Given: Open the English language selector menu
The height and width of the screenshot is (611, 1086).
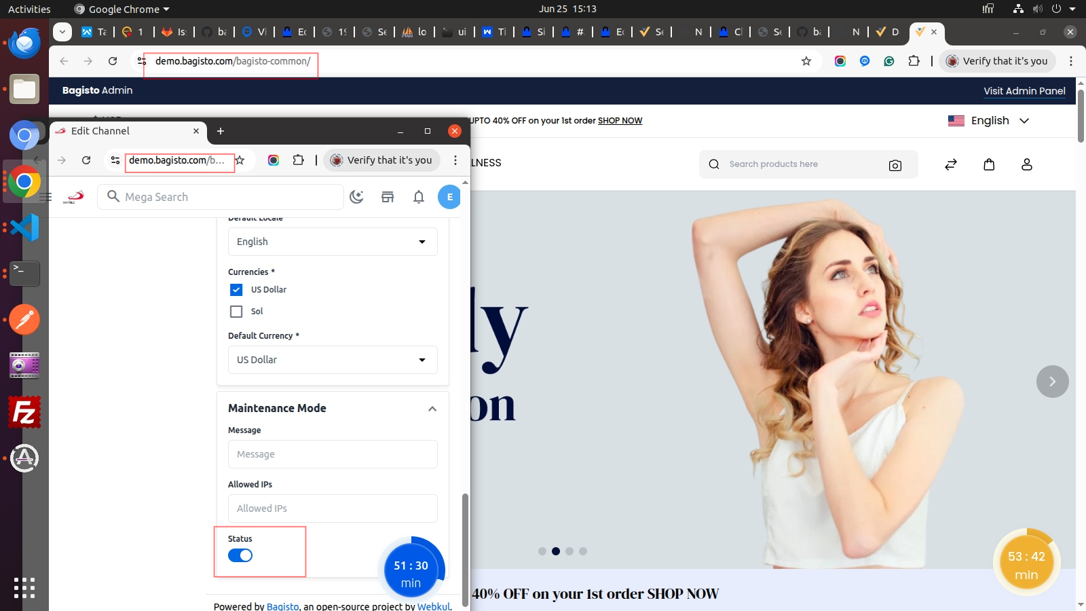Looking at the screenshot, I should [989, 121].
